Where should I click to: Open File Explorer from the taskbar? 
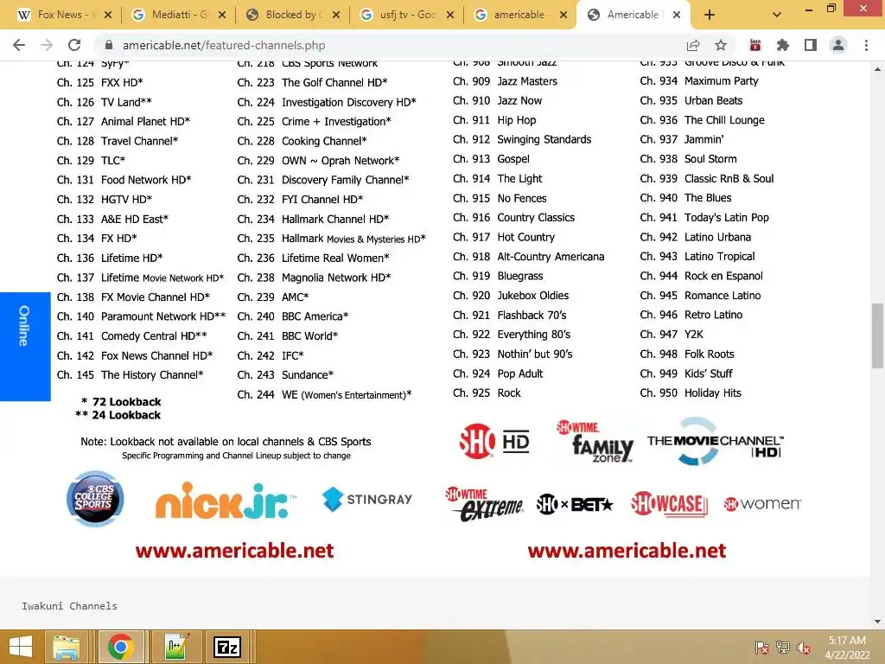[x=67, y=647]
